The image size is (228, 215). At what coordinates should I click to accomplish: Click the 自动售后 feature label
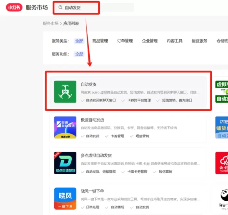pos(117,207)
